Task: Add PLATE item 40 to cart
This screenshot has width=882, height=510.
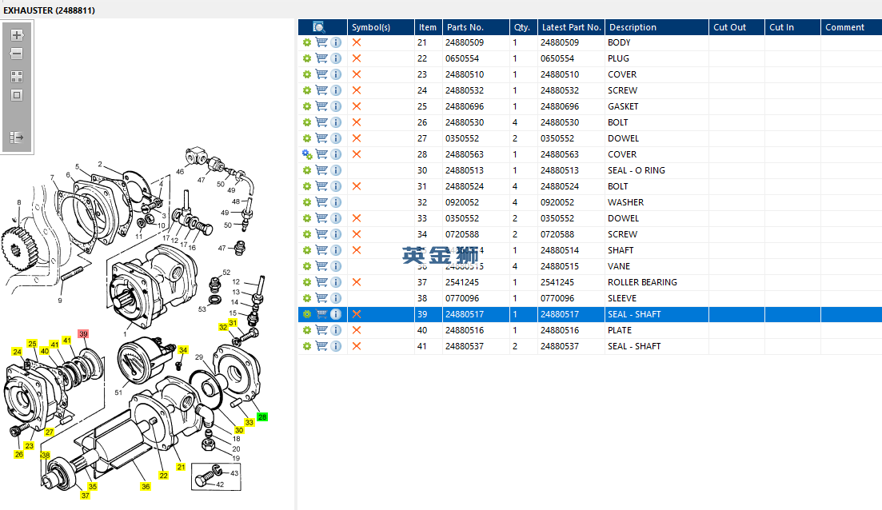Action: tap(321, 330)
